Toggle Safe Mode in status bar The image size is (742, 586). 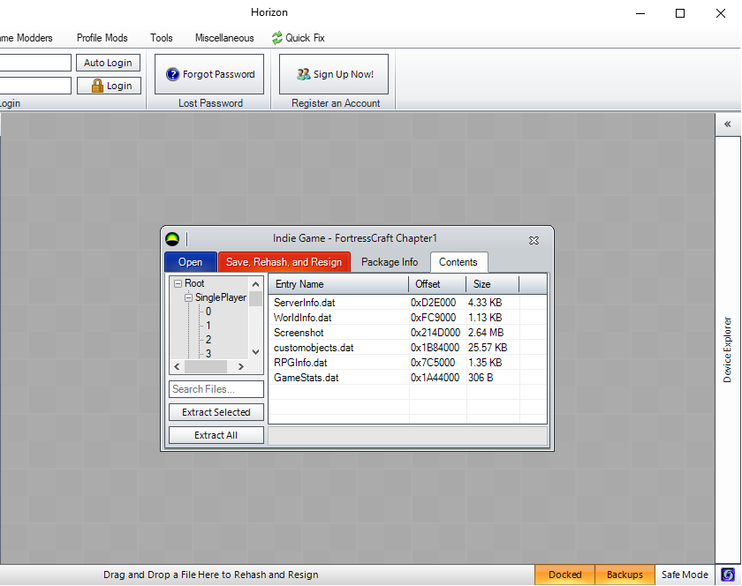pos(685,575)
